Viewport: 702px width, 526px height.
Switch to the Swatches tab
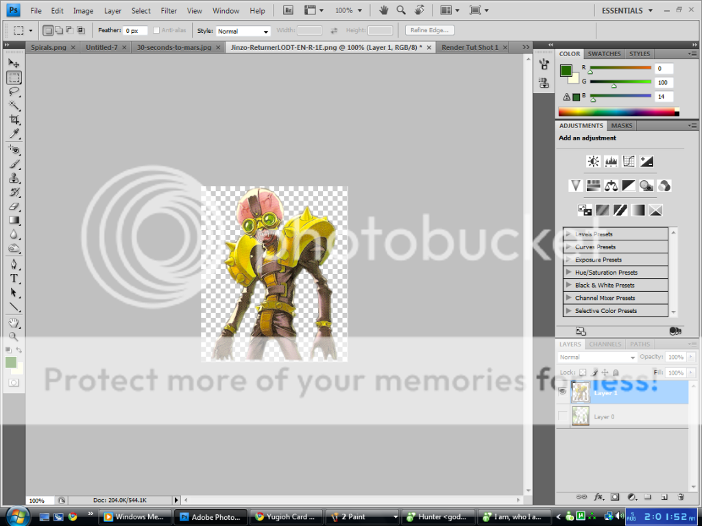[604, 53]
